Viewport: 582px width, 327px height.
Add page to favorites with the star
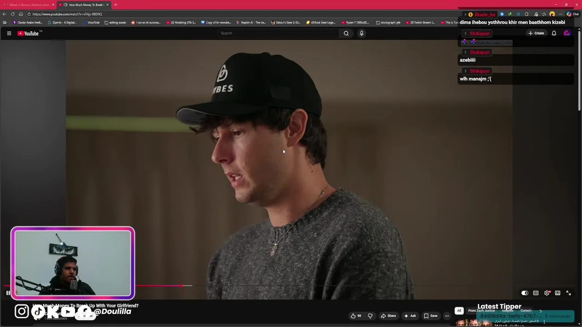(x=544, y=14)
